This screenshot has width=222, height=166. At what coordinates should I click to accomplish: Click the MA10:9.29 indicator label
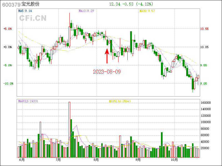click(x=86, y=11)
